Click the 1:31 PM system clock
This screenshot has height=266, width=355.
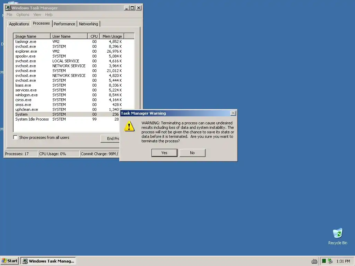(x=343, y=261)
